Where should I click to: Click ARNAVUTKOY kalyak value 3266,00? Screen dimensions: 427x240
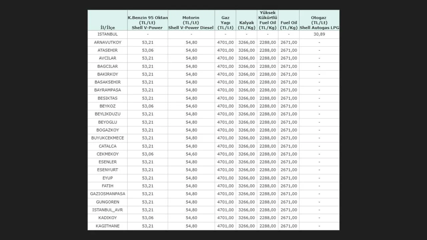247,42
